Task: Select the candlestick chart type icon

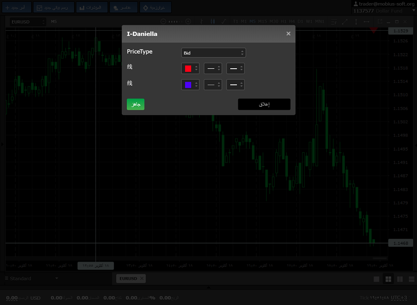Action: pyautogui.click(x=212, y=22)
